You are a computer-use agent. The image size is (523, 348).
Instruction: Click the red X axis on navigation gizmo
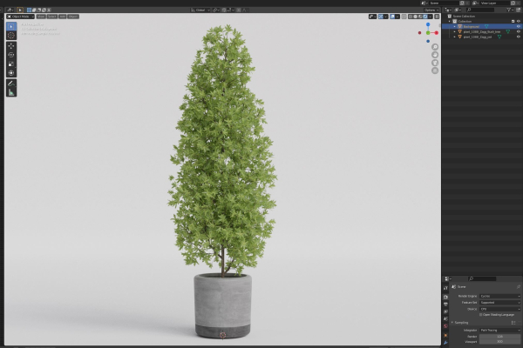coord(437,33)
